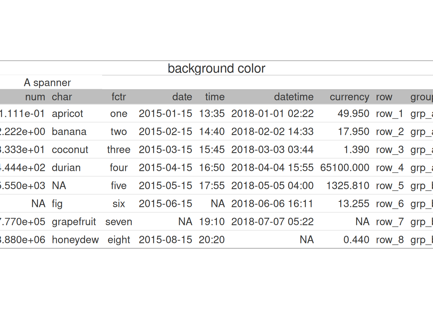This screenshot has width=433, height=309.
Task: Select the 'apricot' cell
Action: (x=67, y=114)
